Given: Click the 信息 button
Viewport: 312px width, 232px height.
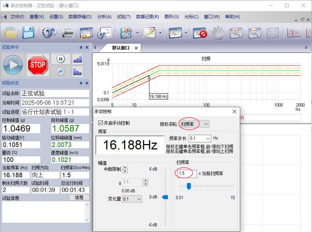Looking at the screenshot, I should [x=79, y=197].
